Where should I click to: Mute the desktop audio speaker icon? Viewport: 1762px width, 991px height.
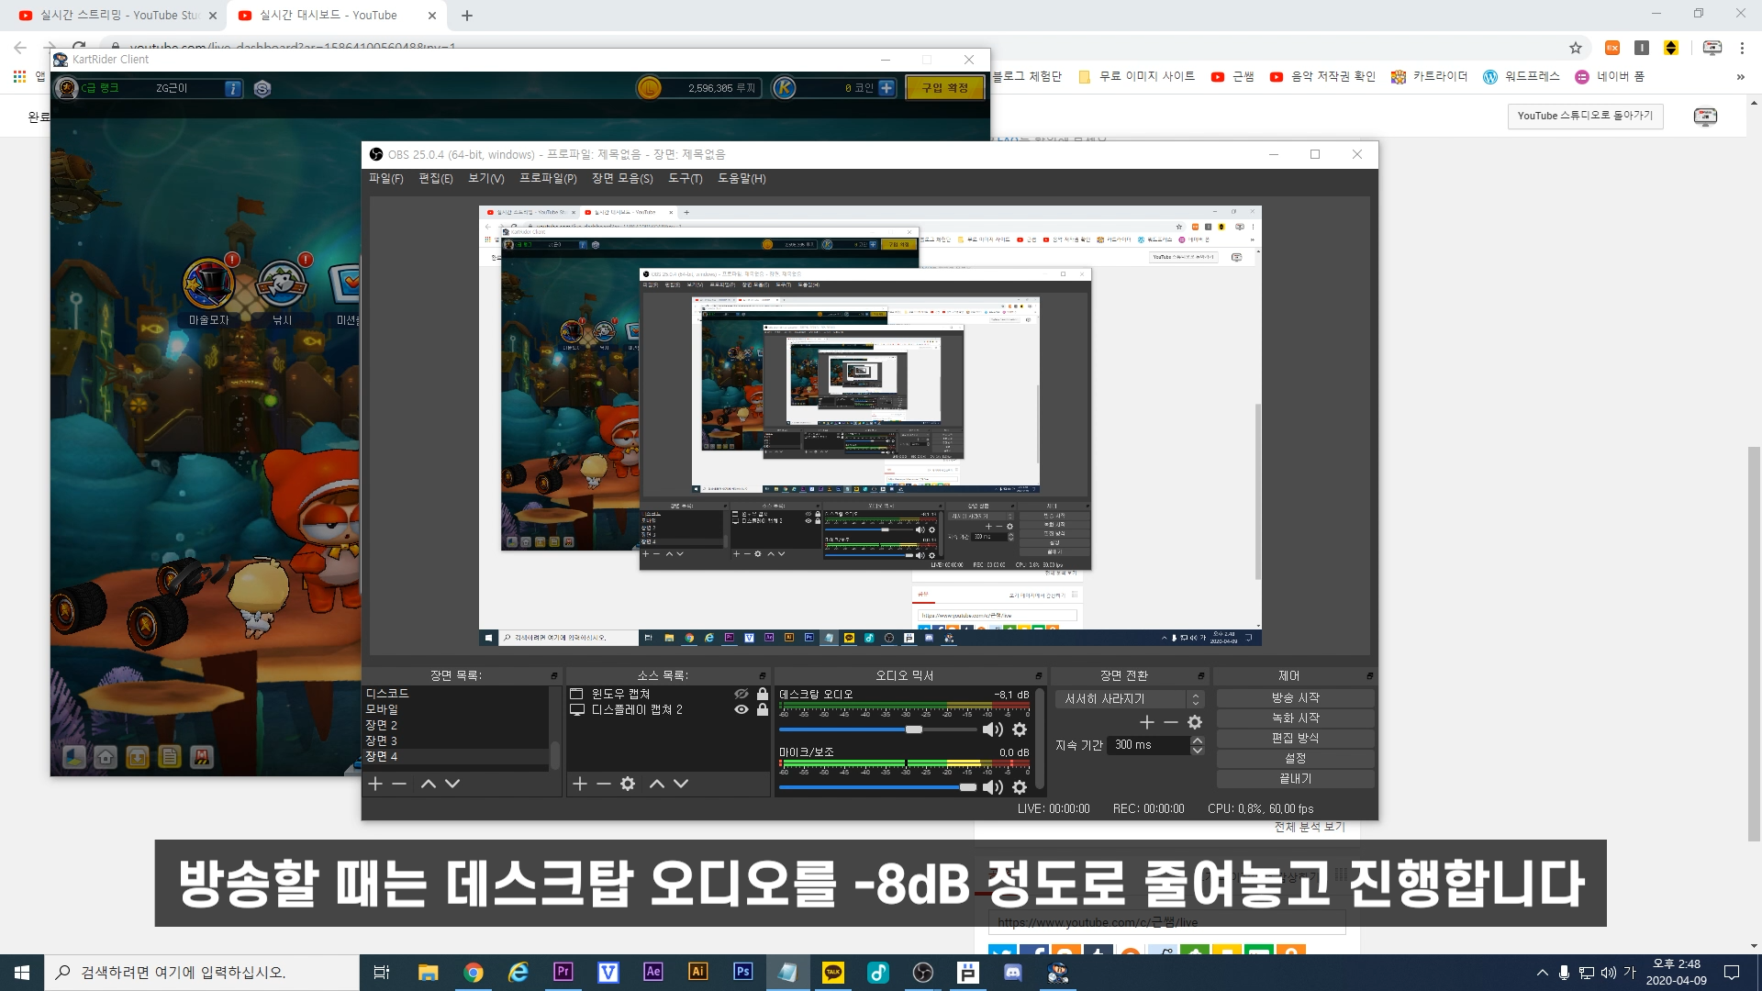click(992, 729)
